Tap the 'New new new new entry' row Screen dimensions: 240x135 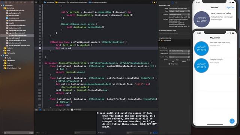215,48
